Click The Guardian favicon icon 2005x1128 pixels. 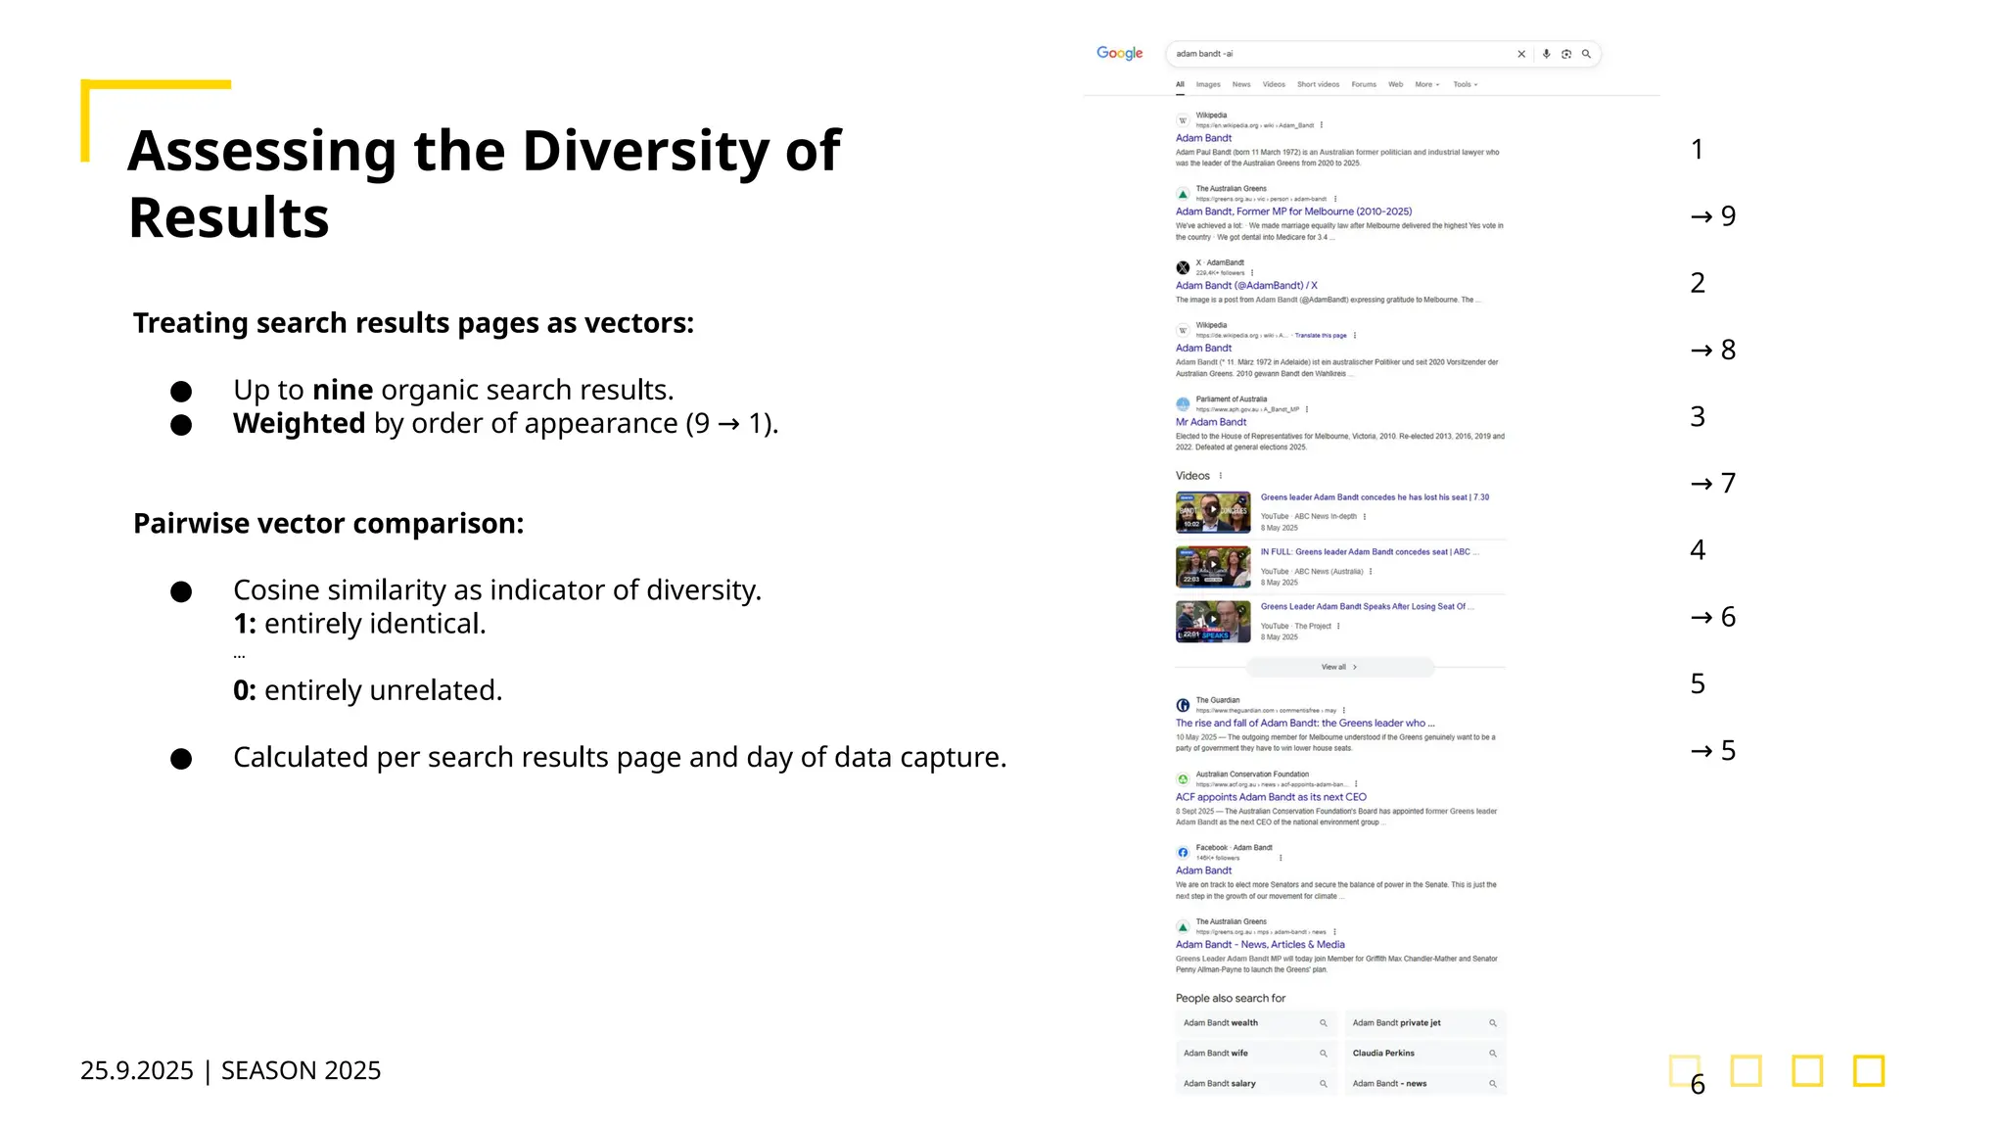click(1183, 705)
